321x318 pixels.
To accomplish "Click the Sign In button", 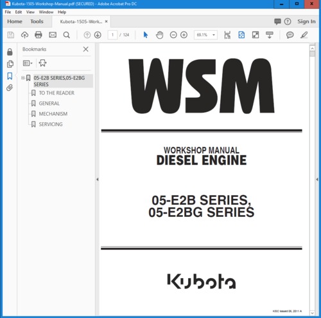I will point(306,21).
